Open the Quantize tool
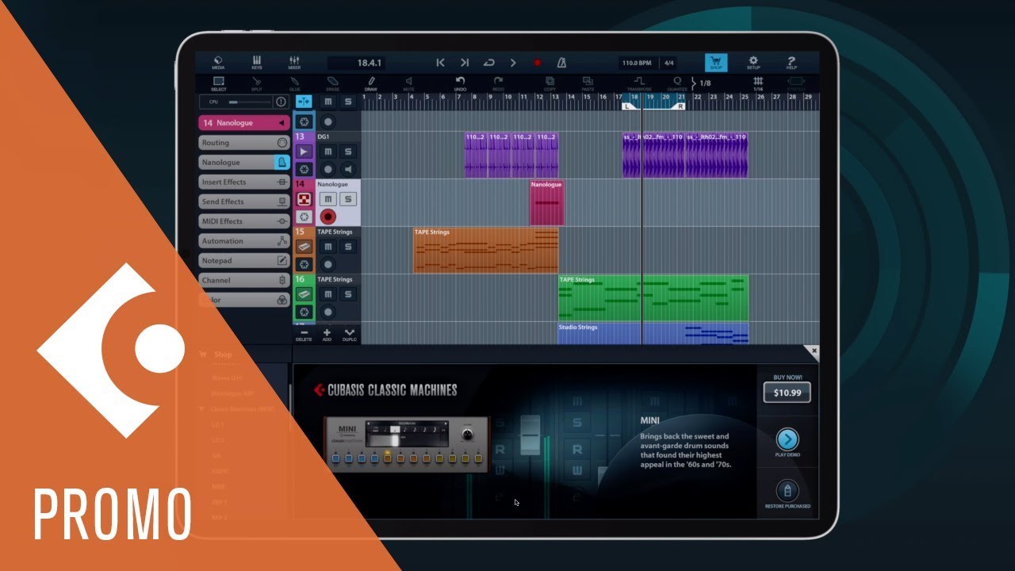The width and height of the screenshot is (1015, 571). pos(677,84)
